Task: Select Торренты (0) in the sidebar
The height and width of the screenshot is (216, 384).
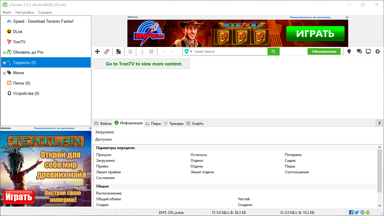Action: click(46, 62)
